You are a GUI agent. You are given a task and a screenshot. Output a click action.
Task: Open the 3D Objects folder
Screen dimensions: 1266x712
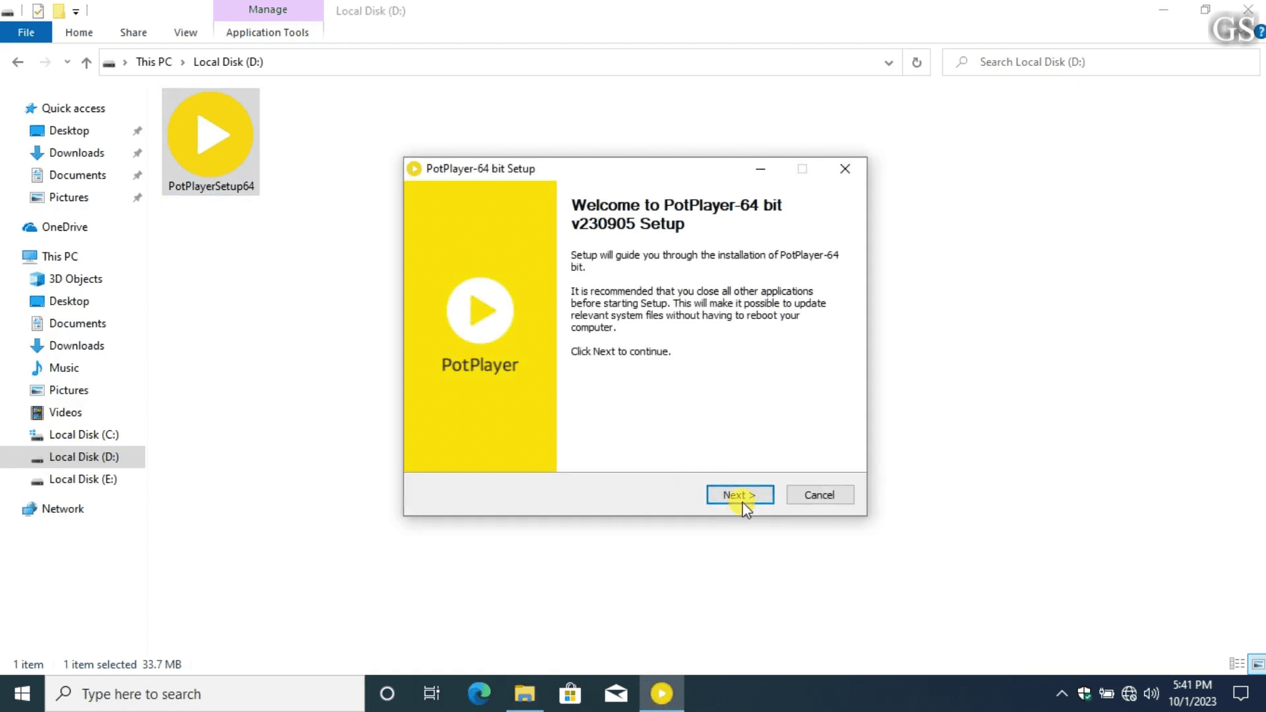coord(76,279)
